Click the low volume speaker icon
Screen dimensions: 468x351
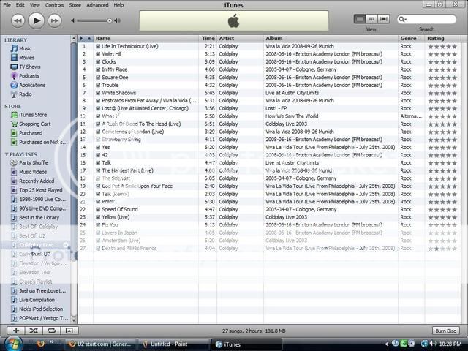point(73,20)
